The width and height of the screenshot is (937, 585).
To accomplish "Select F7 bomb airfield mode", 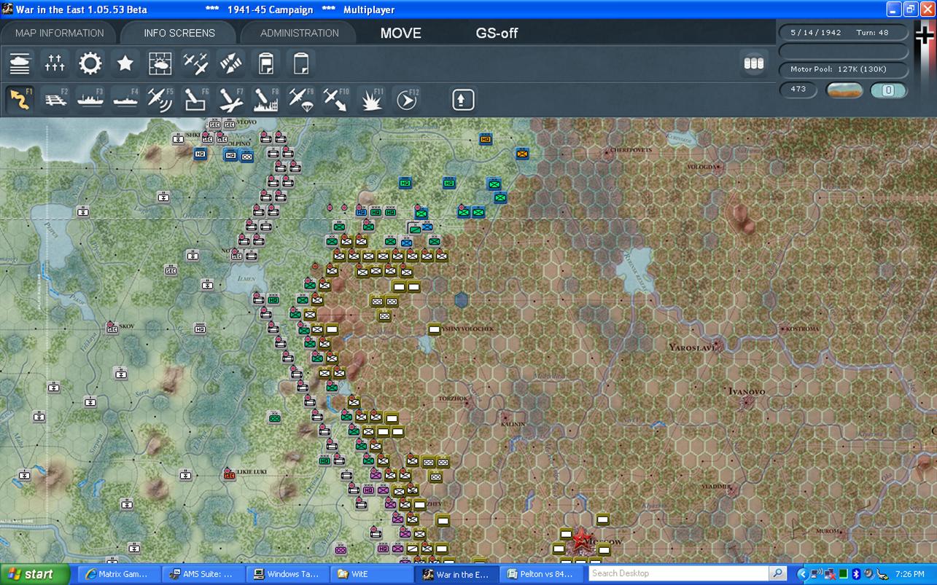I will click(x=230, y=99).
